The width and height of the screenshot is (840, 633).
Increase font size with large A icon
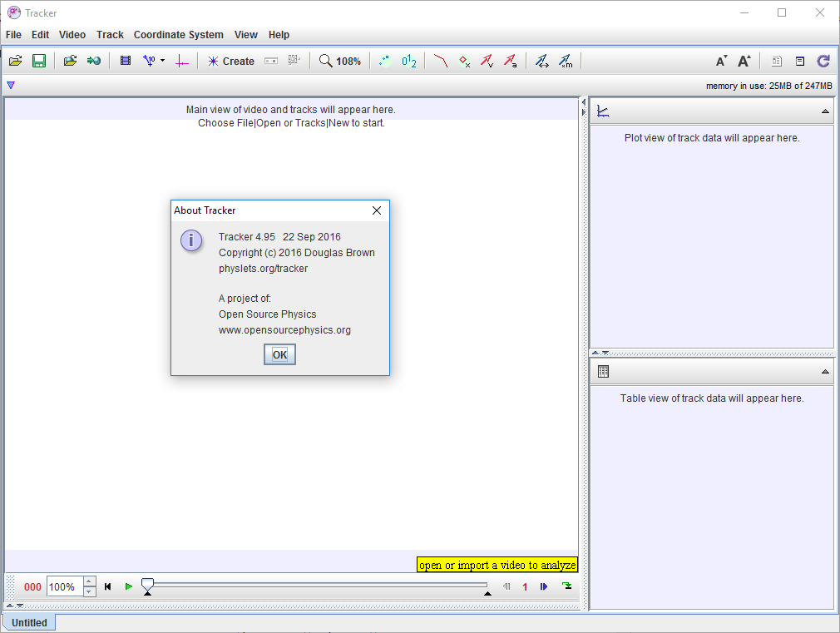[x=744, y=61]
